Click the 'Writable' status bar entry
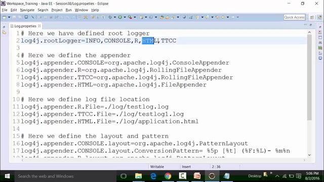 (157, 167)
